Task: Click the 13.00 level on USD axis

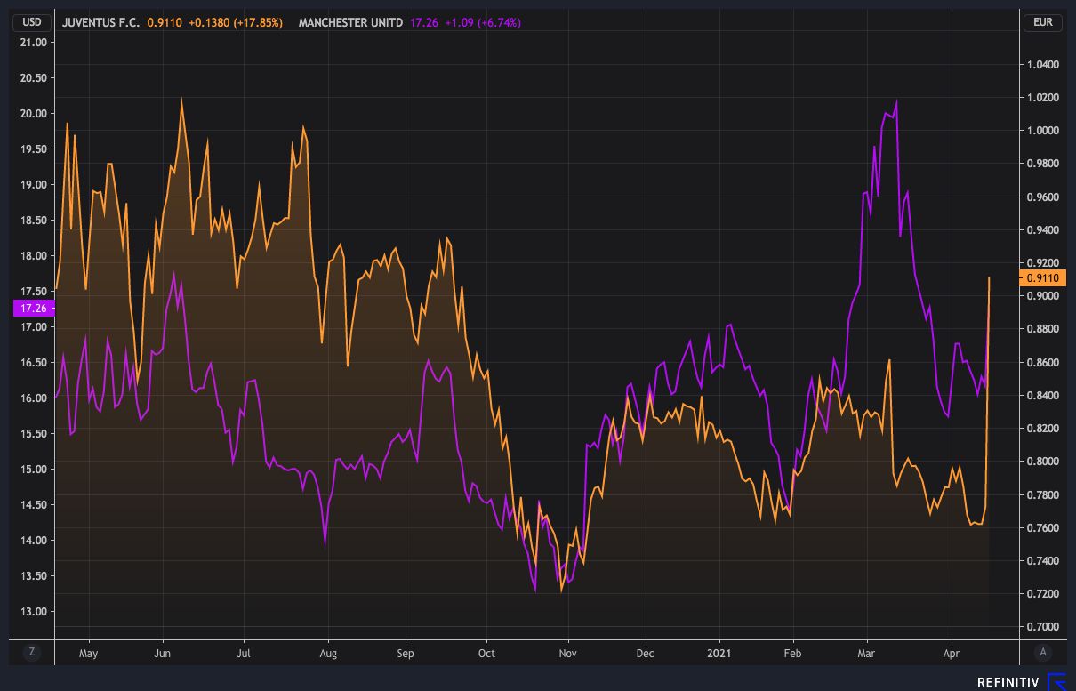Action: click(x=32, y=612)
